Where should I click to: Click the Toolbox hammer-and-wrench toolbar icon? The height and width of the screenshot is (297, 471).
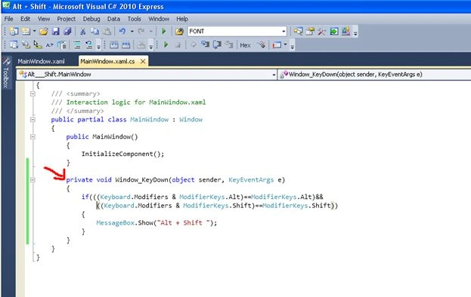pyautogui.click(x=322, y=31)
